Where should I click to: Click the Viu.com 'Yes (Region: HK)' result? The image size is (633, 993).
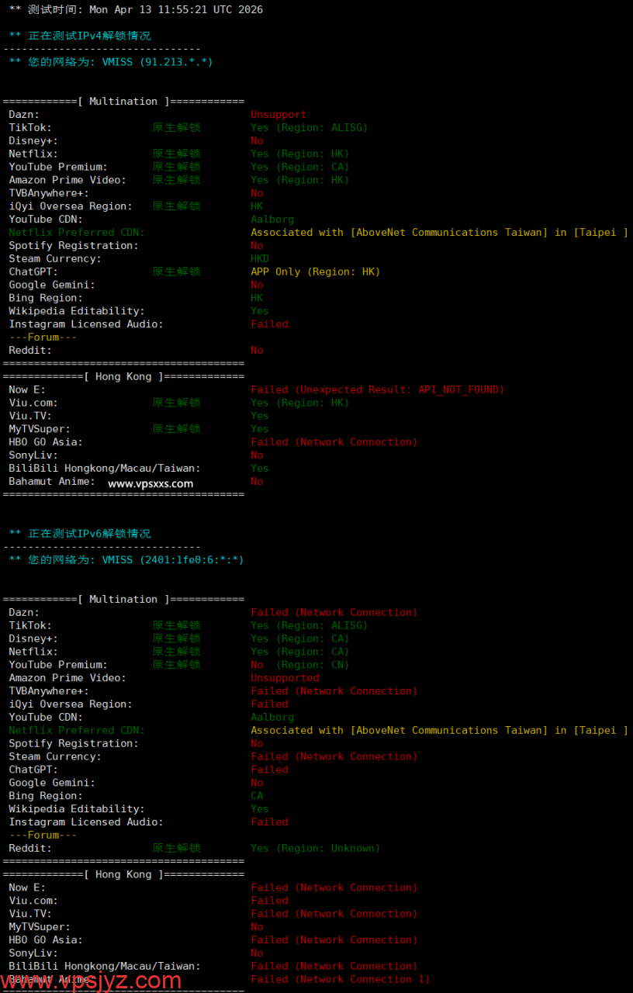(x=299, y=403)
